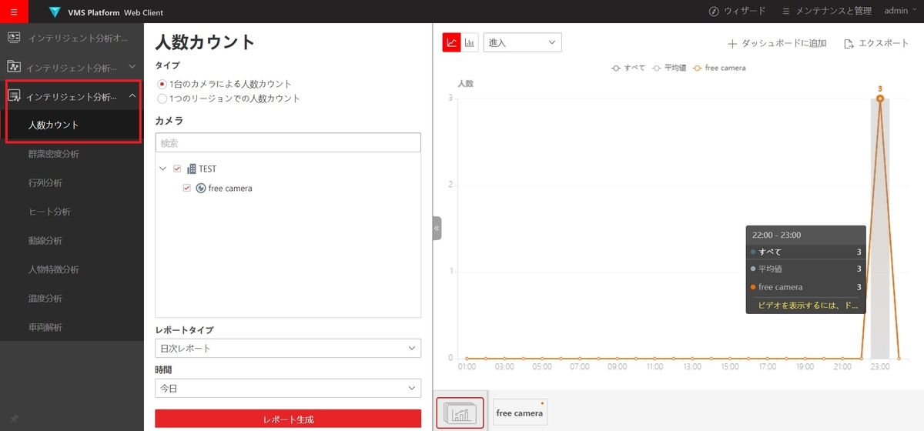Click the peak data point labeled 3
The image size is (924, 431).
coord(879,98)
